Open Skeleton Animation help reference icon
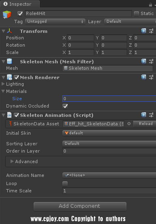The width and height of the screenshot is (156, 224). pyautogui.click(x=144, y=115)
